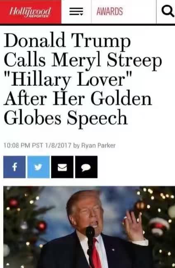Email this article using envelope icon
Image resolution: width=175 pixels, height=268 pixels.
point(62,167)
